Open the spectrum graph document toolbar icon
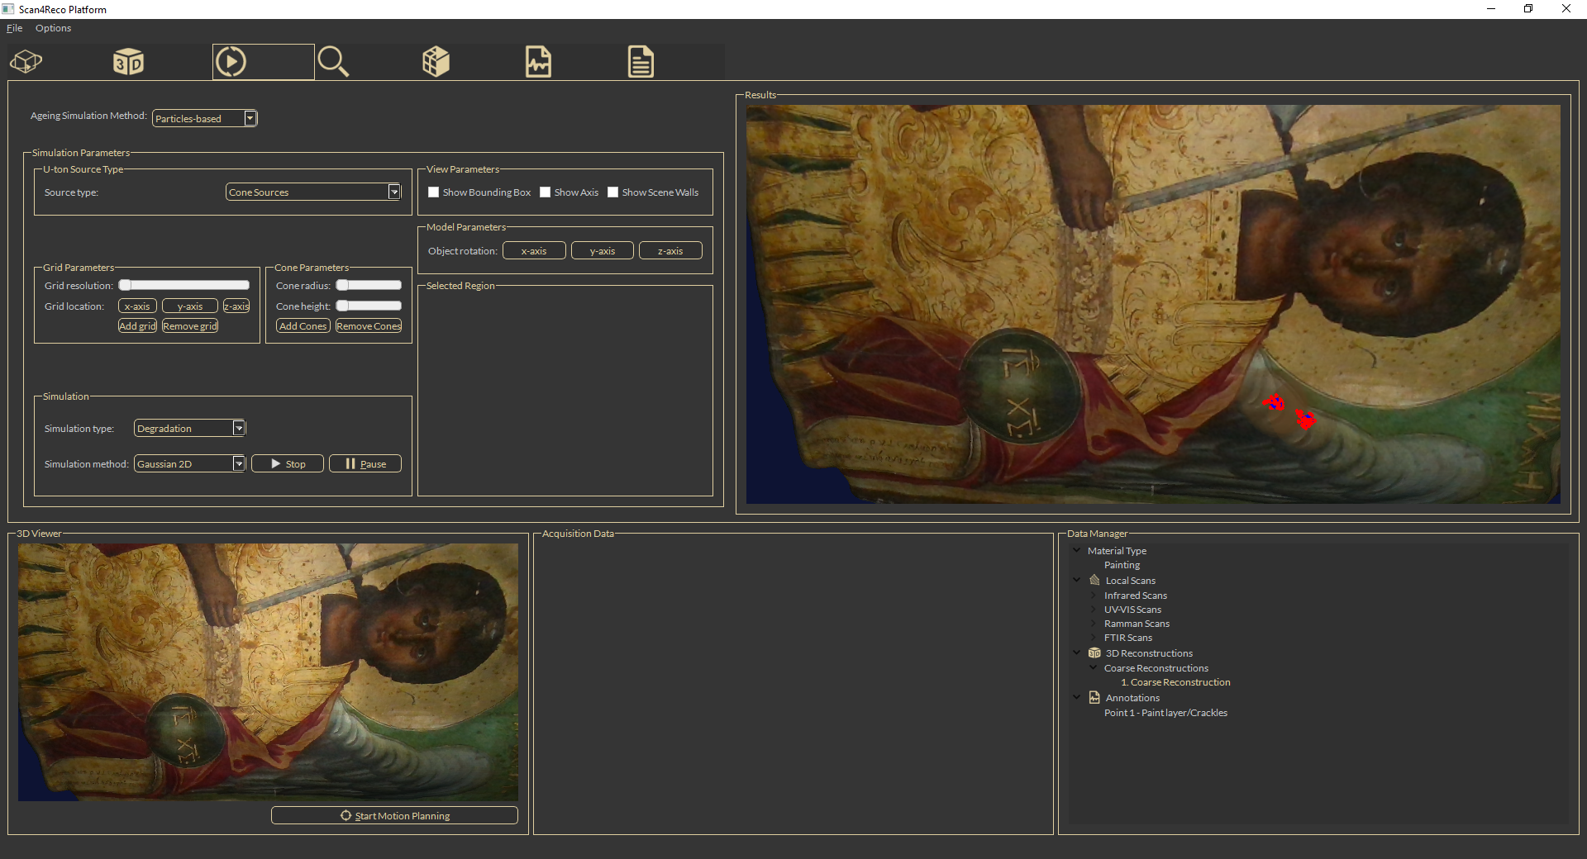This screenshot has width=1587, height=859. point(538,62)
